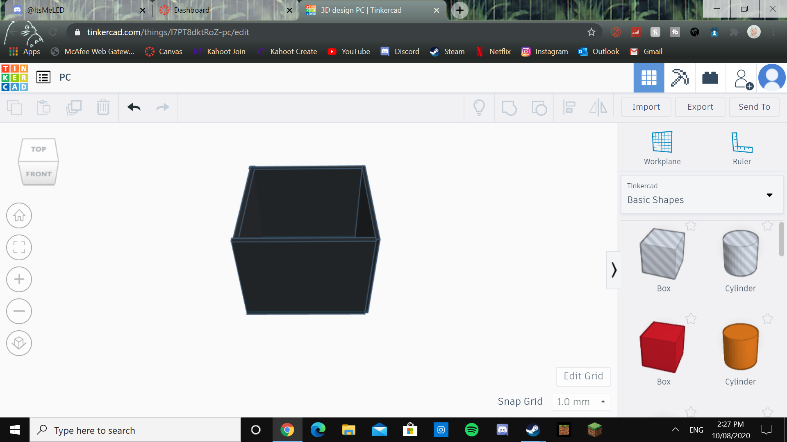Click the Edit Grid button
The height and width of the screenshot is (442, 787).
pos(583,376)
